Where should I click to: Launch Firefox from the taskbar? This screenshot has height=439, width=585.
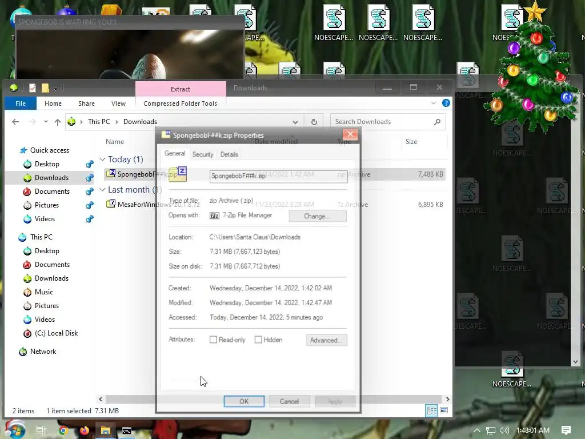[x=85, y=430]
